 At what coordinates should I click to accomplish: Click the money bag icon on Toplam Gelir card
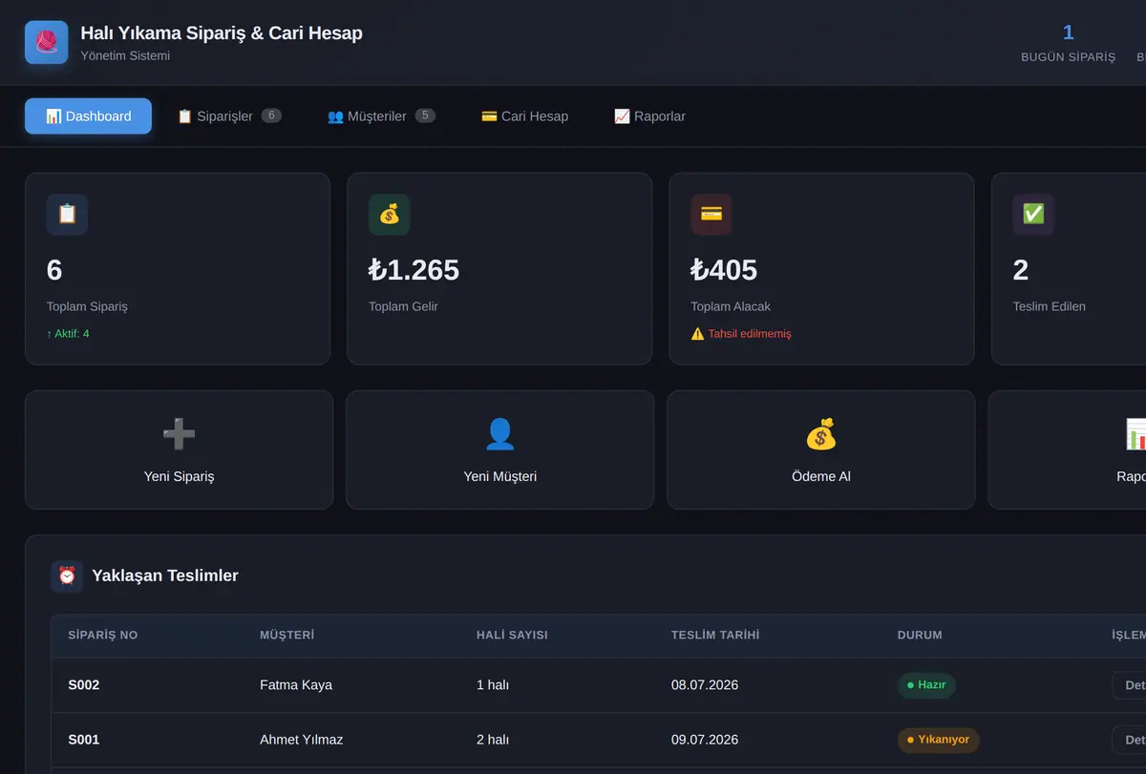coord(390,215)
